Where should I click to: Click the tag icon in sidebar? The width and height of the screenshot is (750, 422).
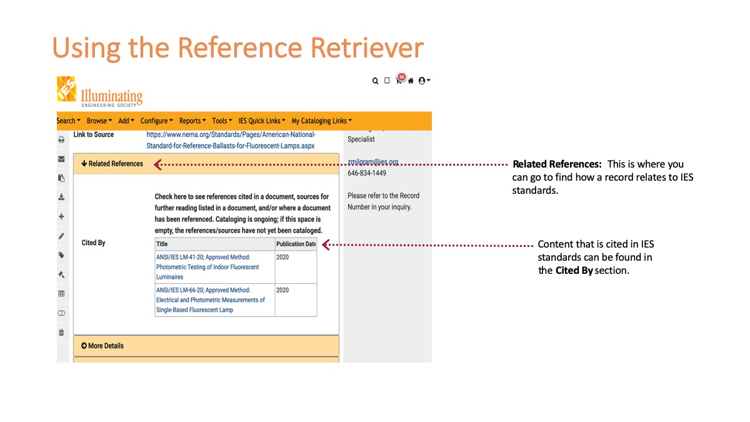(61, 255)
